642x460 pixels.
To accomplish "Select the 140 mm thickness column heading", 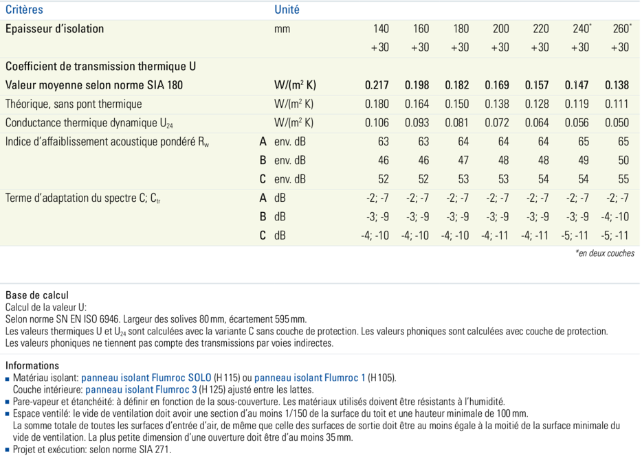I will (x=380, y=29).
